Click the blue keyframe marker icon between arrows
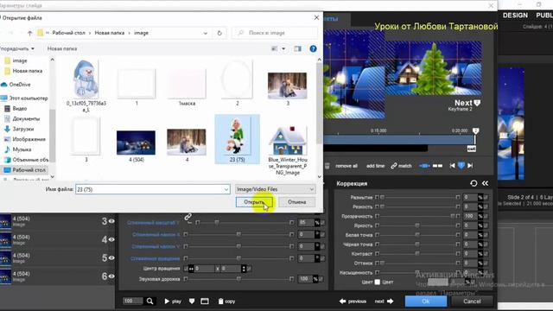 point(461,165)
